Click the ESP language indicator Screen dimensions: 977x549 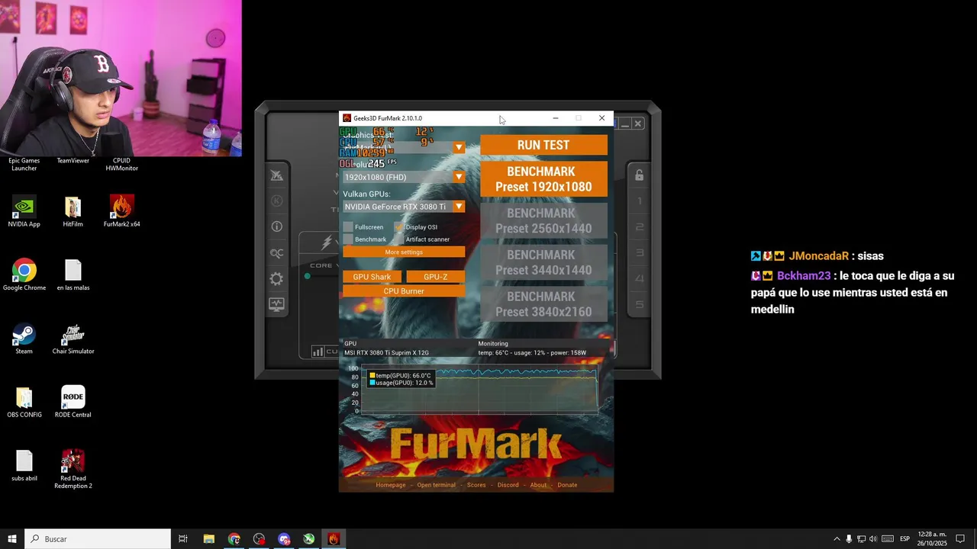904,539
